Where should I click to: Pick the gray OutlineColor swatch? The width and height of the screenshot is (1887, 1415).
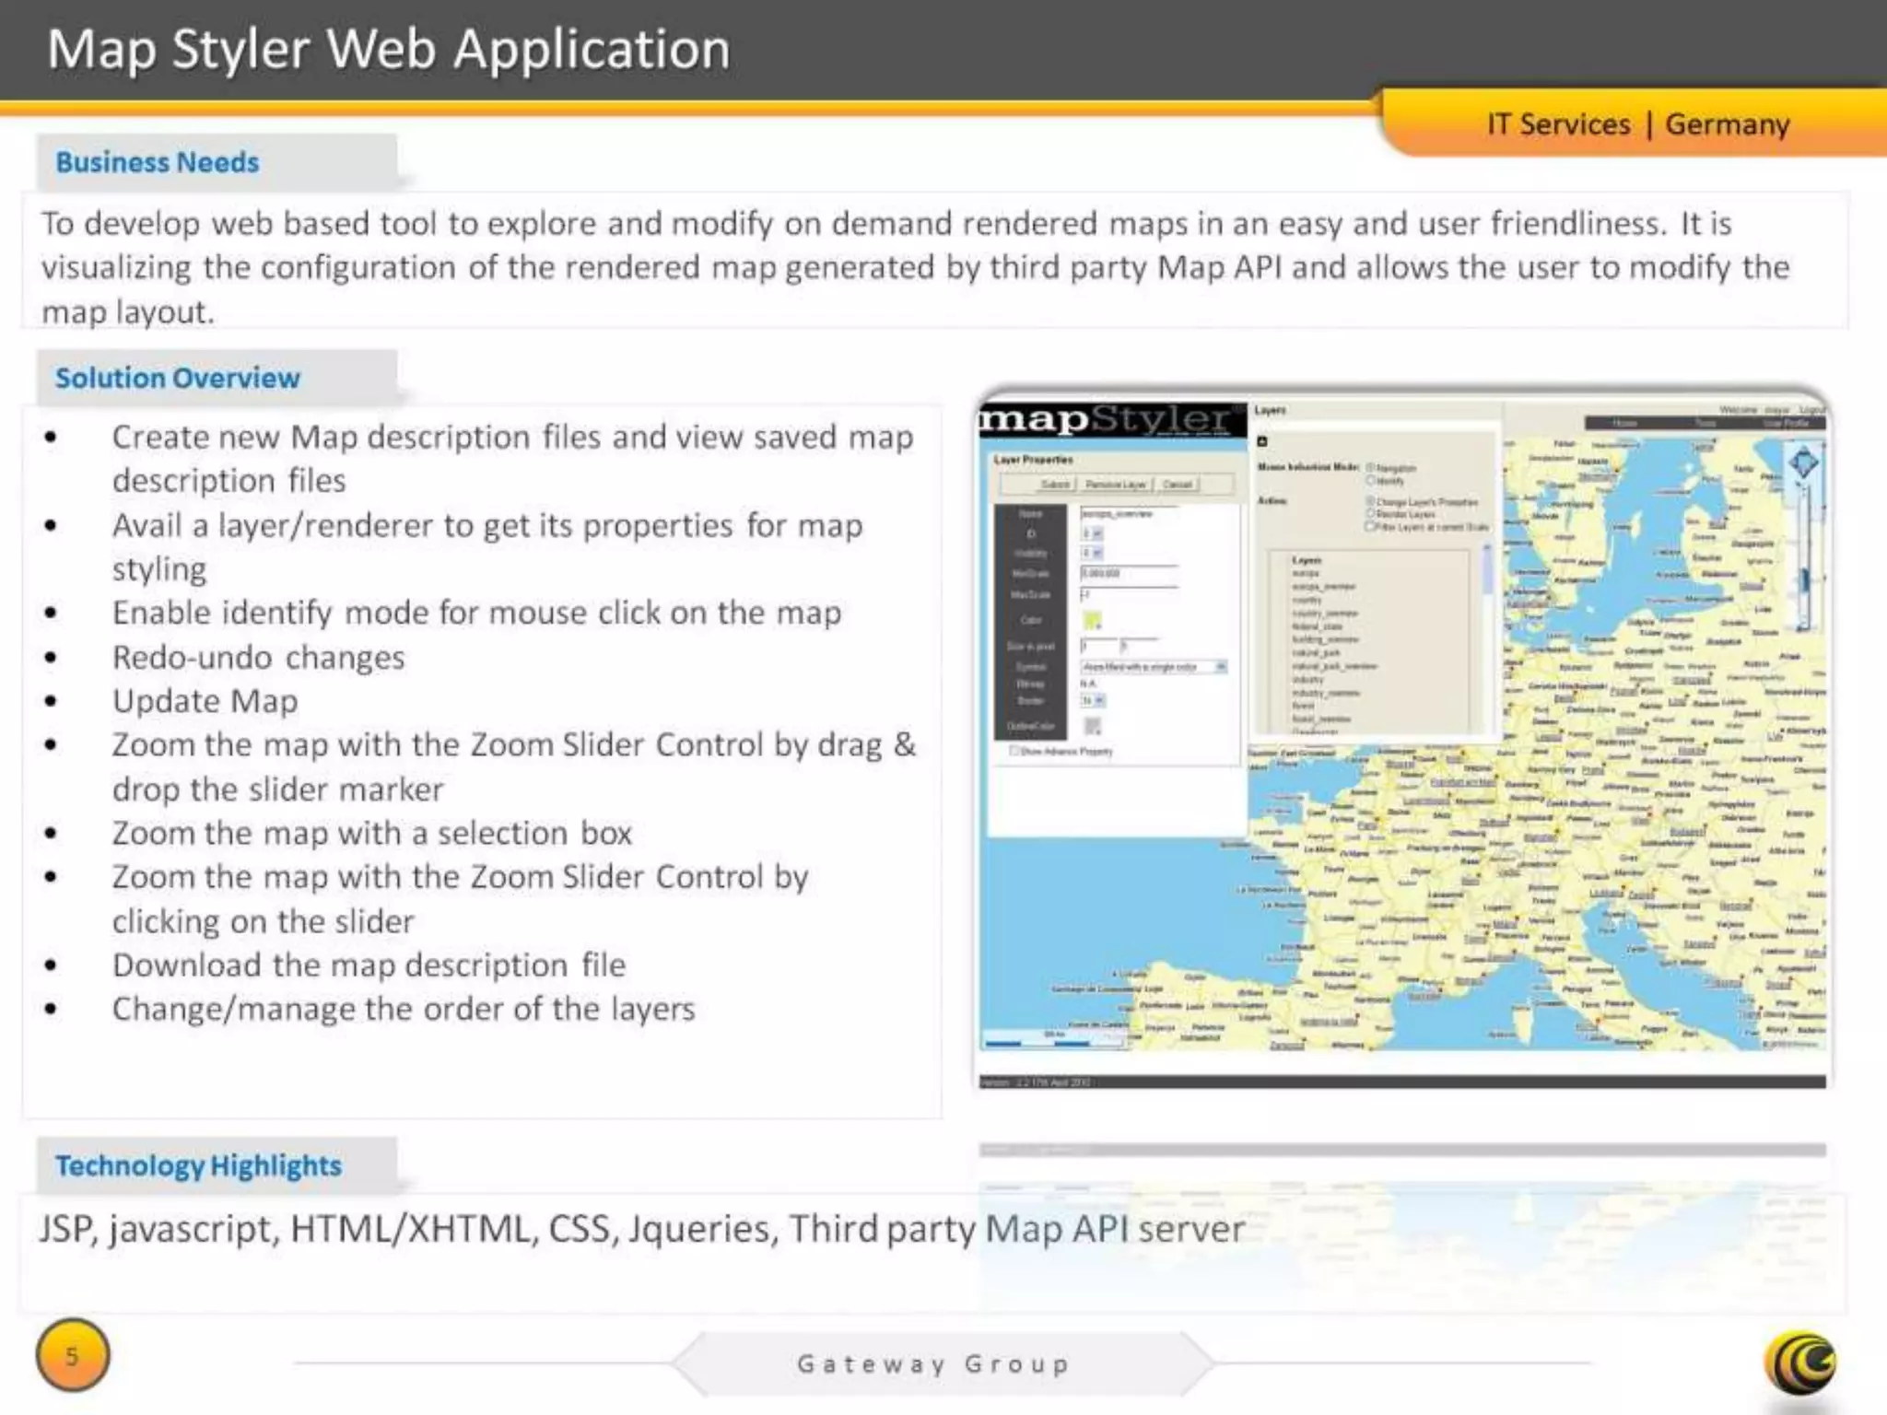(1092, 726)
